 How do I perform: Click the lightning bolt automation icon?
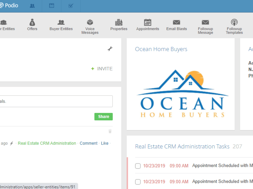[x=11, y=143]
